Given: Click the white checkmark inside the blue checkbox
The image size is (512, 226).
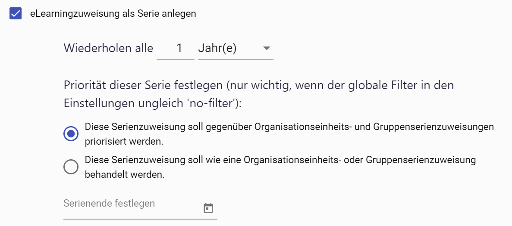Looking at the screenshot, I should click(16, 13).
